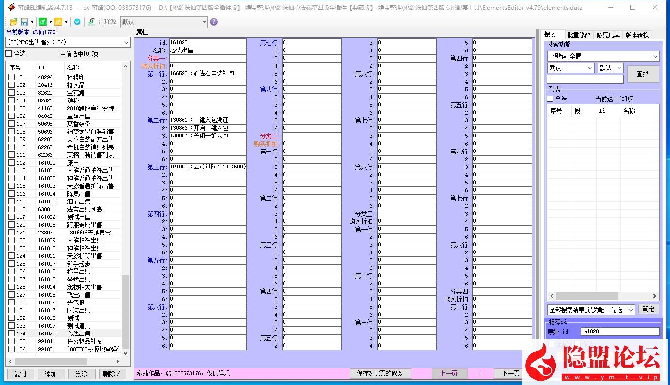The width and height of the screenshot is (670, 385).
Task: Open the narrow 默认 dropdown beside 查找
Action: click(x=611, y=68)
